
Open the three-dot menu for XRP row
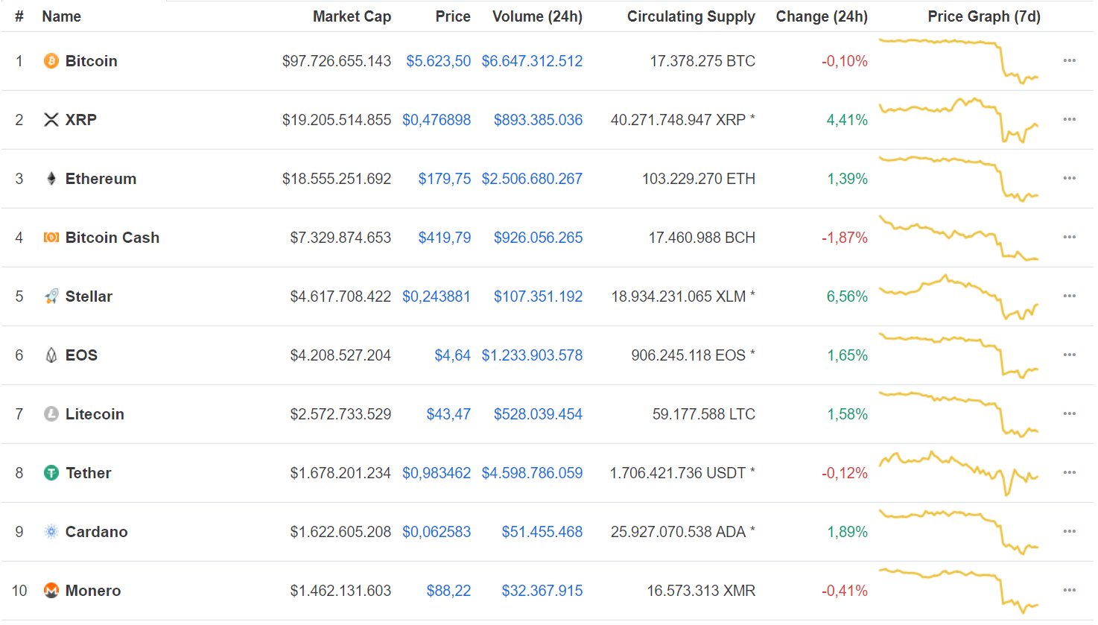click(x=1070, y=119)
